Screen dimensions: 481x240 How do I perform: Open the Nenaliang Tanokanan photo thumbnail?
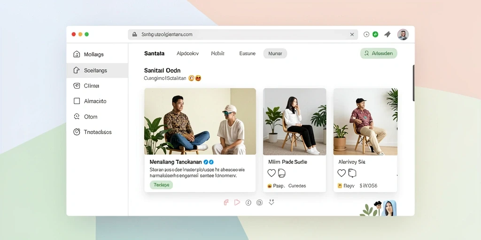coord(200,121)
